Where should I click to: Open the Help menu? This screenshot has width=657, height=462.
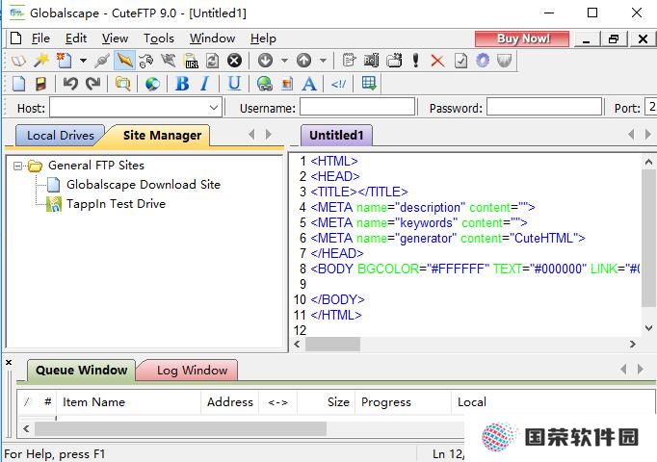coord(263,38)
